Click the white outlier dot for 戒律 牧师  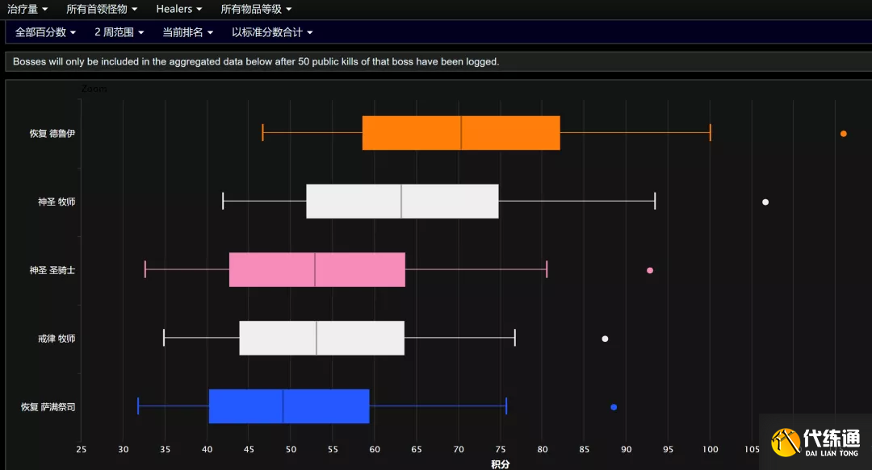(605, 339)
